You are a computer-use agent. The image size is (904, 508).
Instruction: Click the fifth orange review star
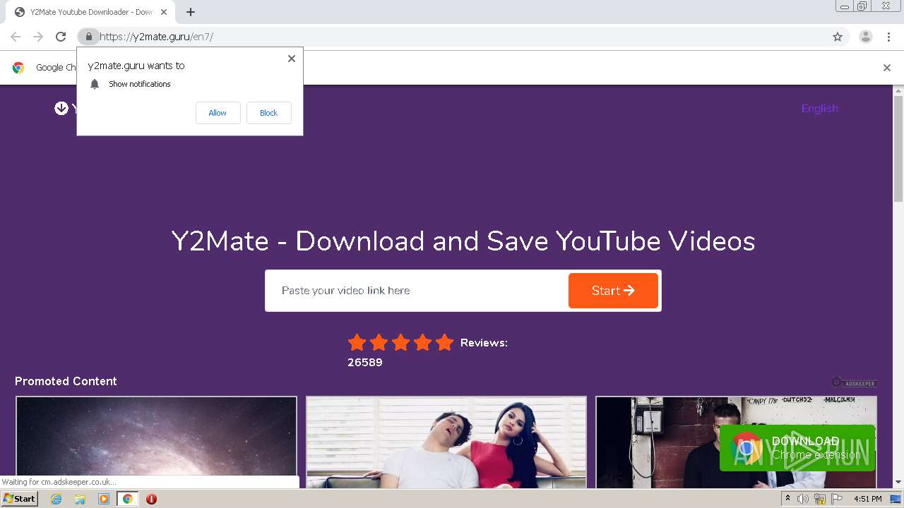(444, 343)
